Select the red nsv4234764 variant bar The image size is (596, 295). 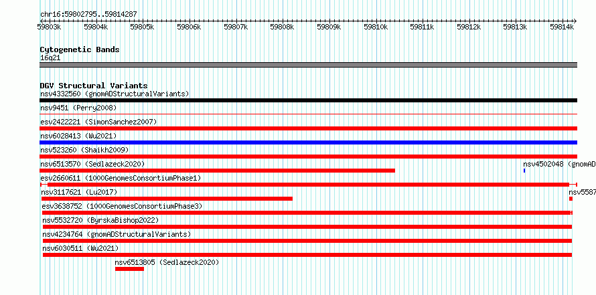[307, 241]
